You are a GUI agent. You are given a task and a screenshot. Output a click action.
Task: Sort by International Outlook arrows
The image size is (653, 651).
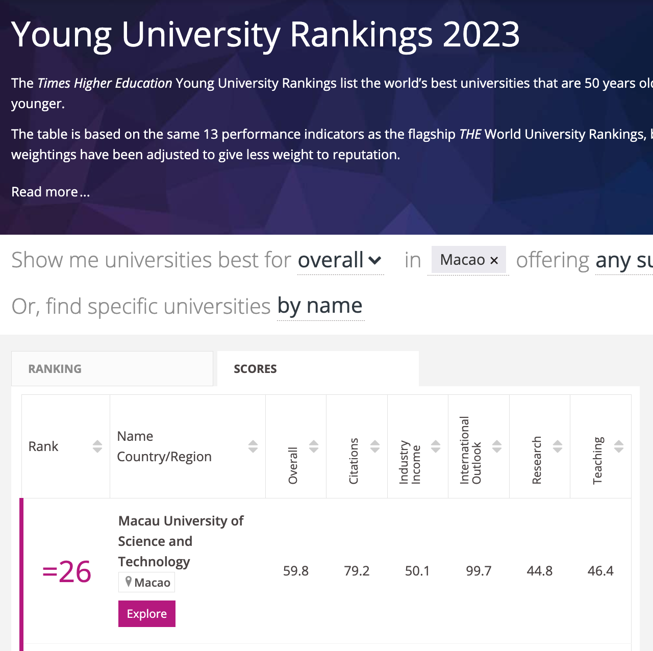(497, 446)
